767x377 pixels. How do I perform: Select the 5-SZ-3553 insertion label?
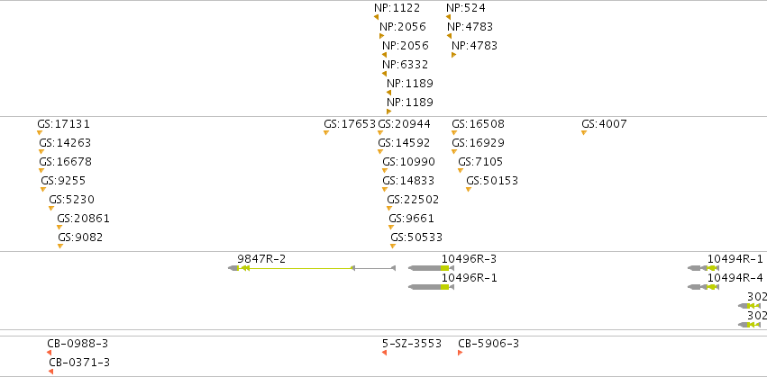pyautogui.click(x=411, y=344)
